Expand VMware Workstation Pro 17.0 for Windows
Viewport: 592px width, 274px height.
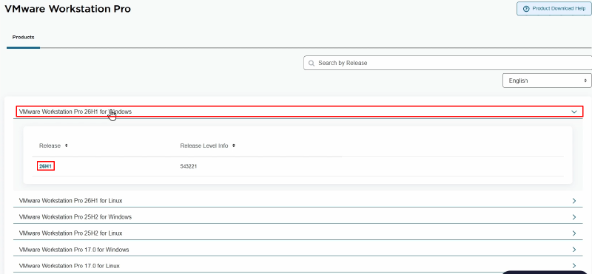point(298,250)
